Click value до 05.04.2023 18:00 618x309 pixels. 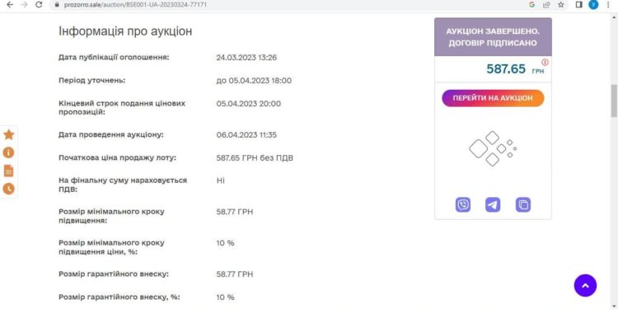click(255, 81)
